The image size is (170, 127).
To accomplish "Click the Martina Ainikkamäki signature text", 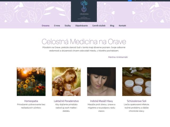I will click(118, 57).
